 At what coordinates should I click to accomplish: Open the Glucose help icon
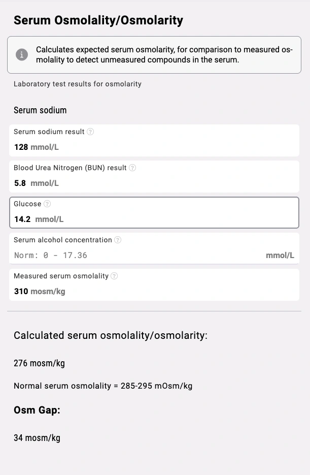(x=48, y=204)
